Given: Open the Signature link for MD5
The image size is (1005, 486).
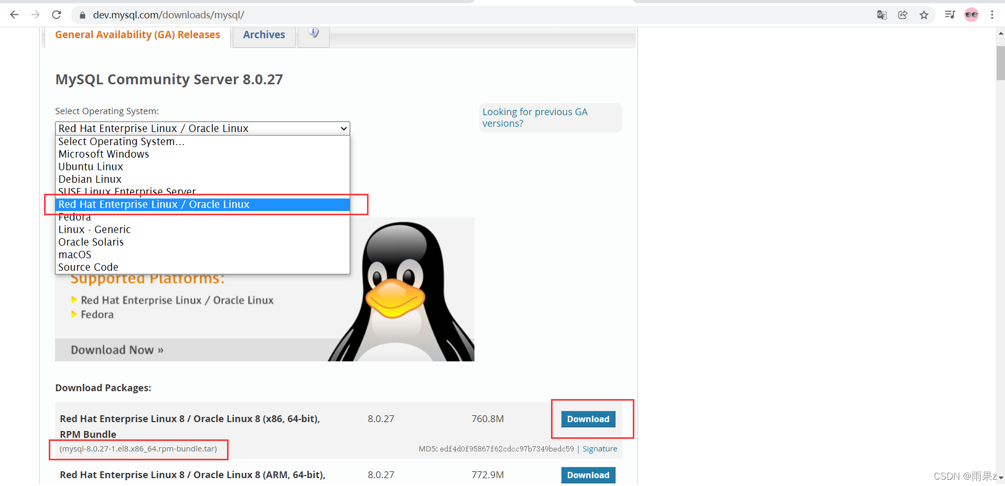Looking at the screenshot, I should click(x=600, y=449).
